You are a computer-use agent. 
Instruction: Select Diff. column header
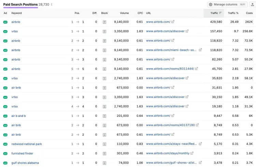(x=95, y=13)
